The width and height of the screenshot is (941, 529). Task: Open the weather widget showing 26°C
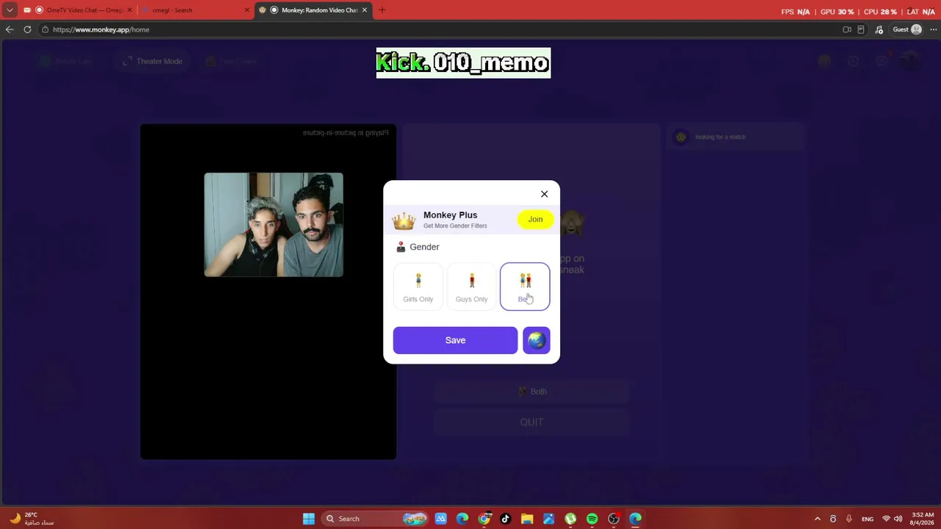pos(31,519)
